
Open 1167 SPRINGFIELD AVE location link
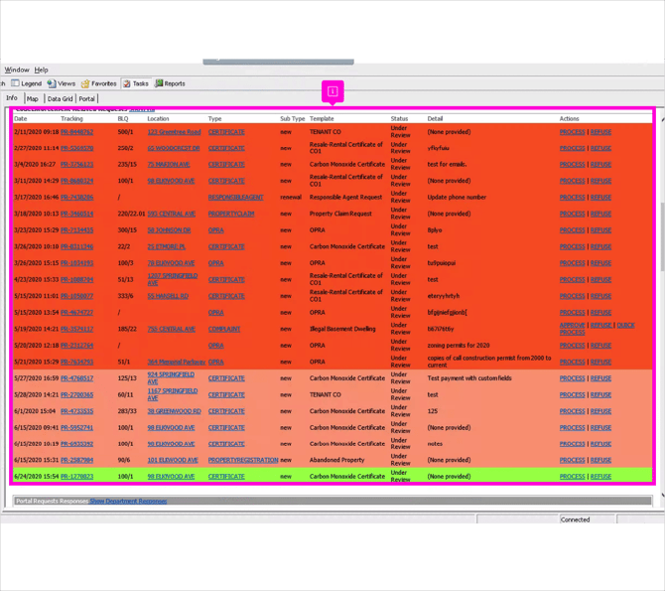click(172, 394)
